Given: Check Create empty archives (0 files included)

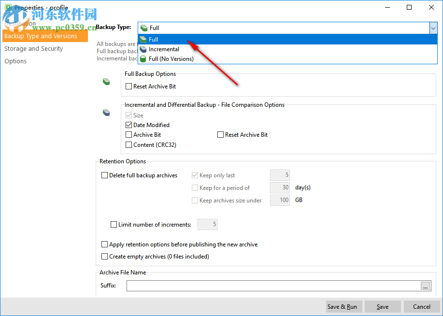Looking at the screenshot, I should (x=104, y=257).
